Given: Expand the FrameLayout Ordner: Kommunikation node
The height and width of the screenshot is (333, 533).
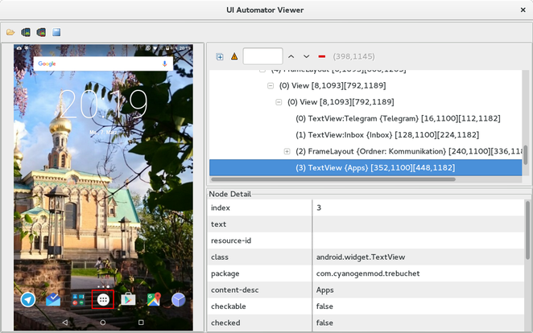Looking at the screenshot, I should tap(287, 151).
